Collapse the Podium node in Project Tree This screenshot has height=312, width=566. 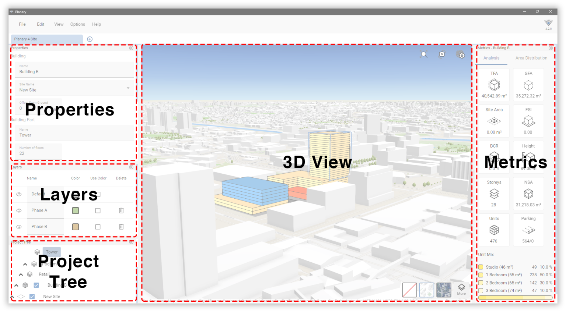point(25,264)
